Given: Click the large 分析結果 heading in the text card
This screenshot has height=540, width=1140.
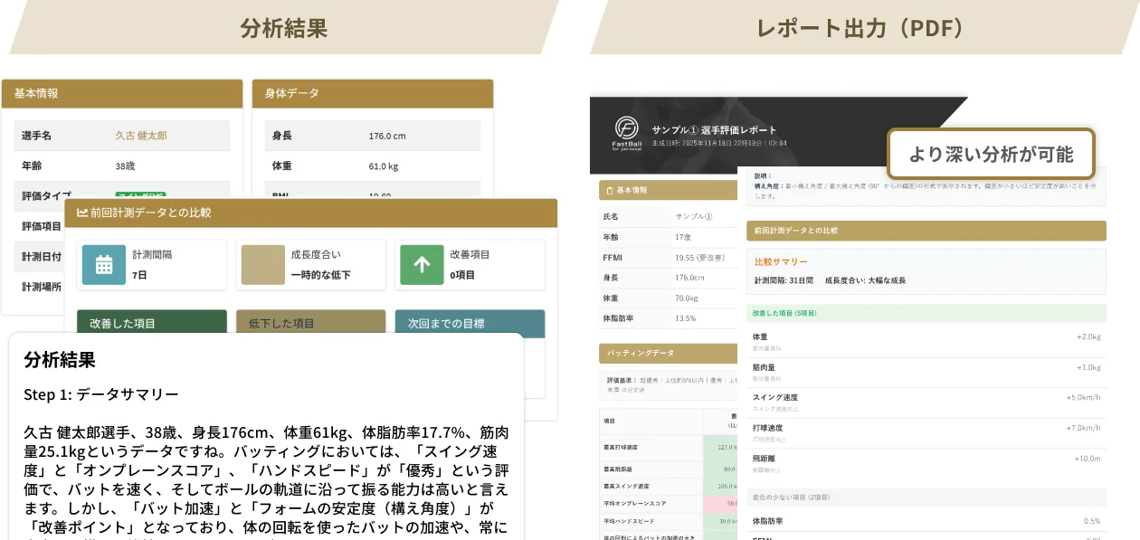Looking at the screenshot, I should (60, 360).
